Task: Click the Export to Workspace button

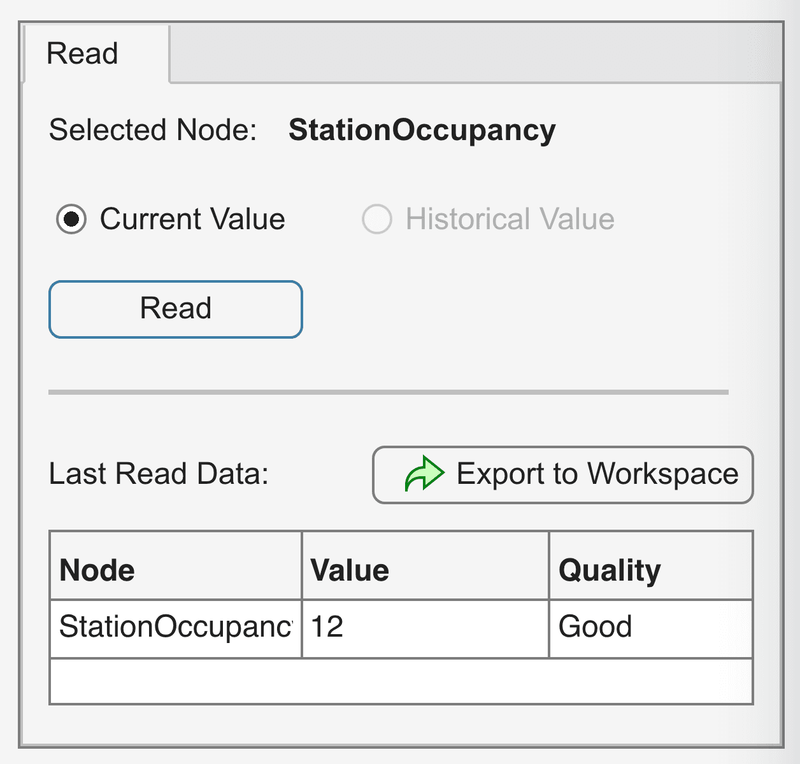Action: [563, 475]
